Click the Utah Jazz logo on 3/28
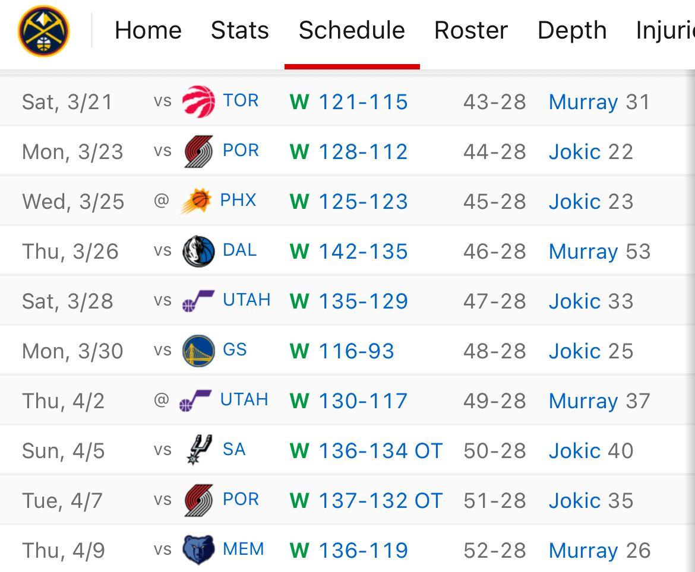 tap(198, 301)
